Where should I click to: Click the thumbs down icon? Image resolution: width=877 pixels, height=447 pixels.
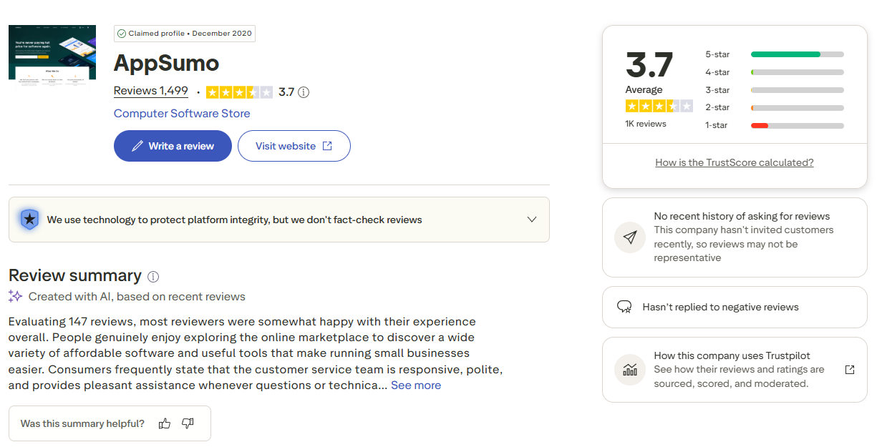pyautogui.click(x=188, y=423)
